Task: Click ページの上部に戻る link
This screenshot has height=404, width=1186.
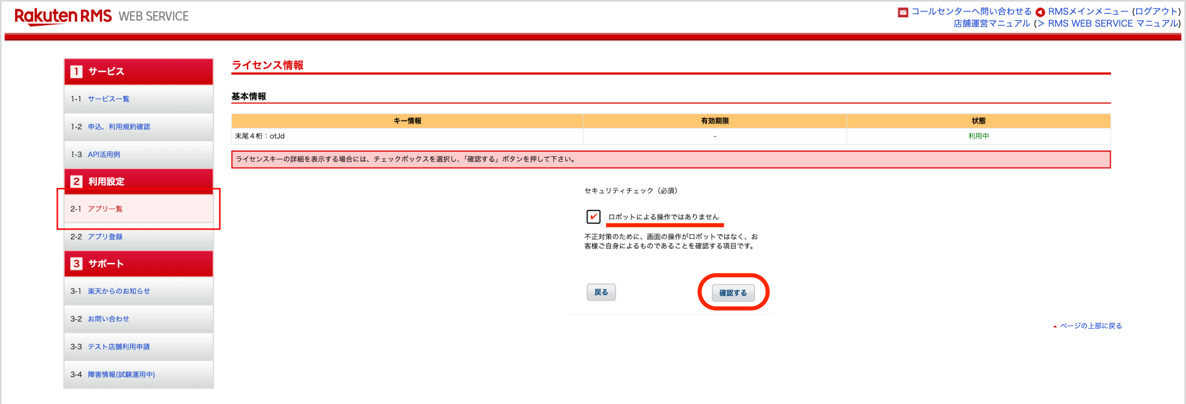Action: coord(1091,326)
